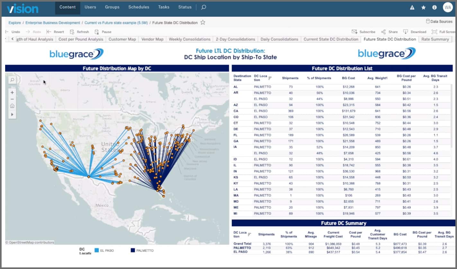Select the CA destination state row label
This screenshot has height=269, width=457.
(236, 111)
